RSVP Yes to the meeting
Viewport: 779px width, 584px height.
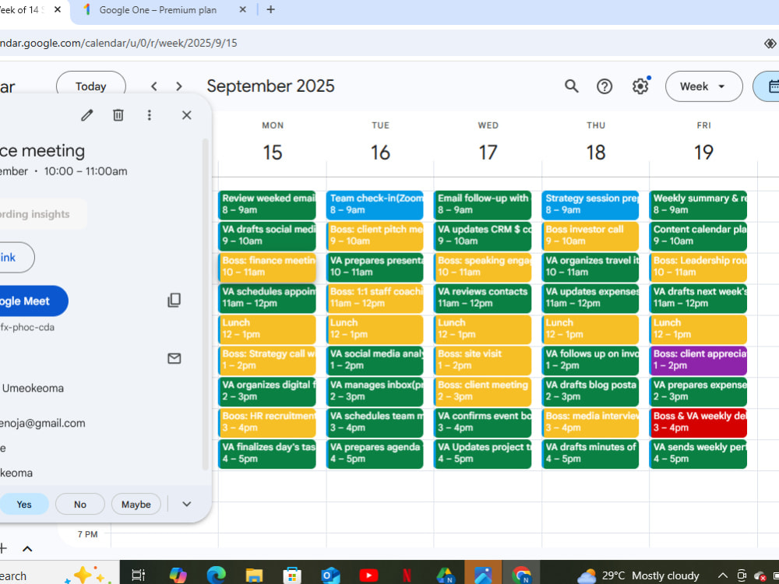tap(24, 505)
